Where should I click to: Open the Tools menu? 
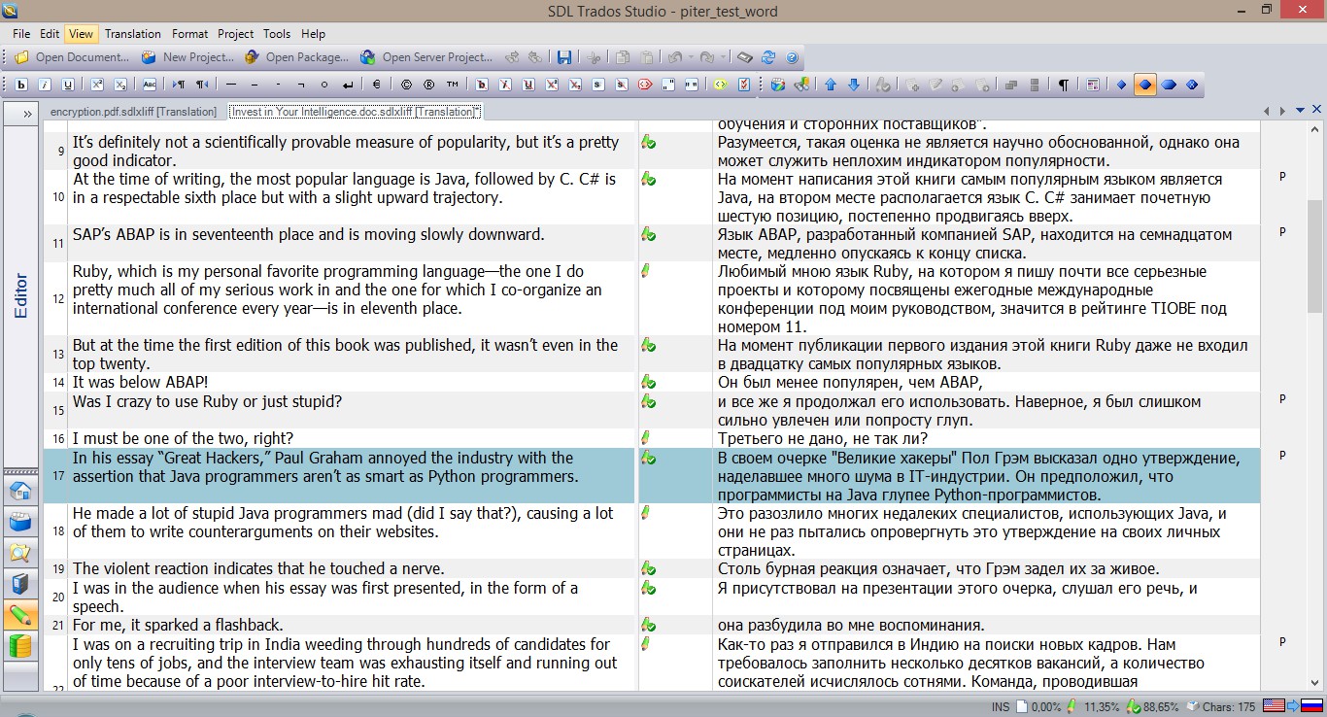click(277, 33)
